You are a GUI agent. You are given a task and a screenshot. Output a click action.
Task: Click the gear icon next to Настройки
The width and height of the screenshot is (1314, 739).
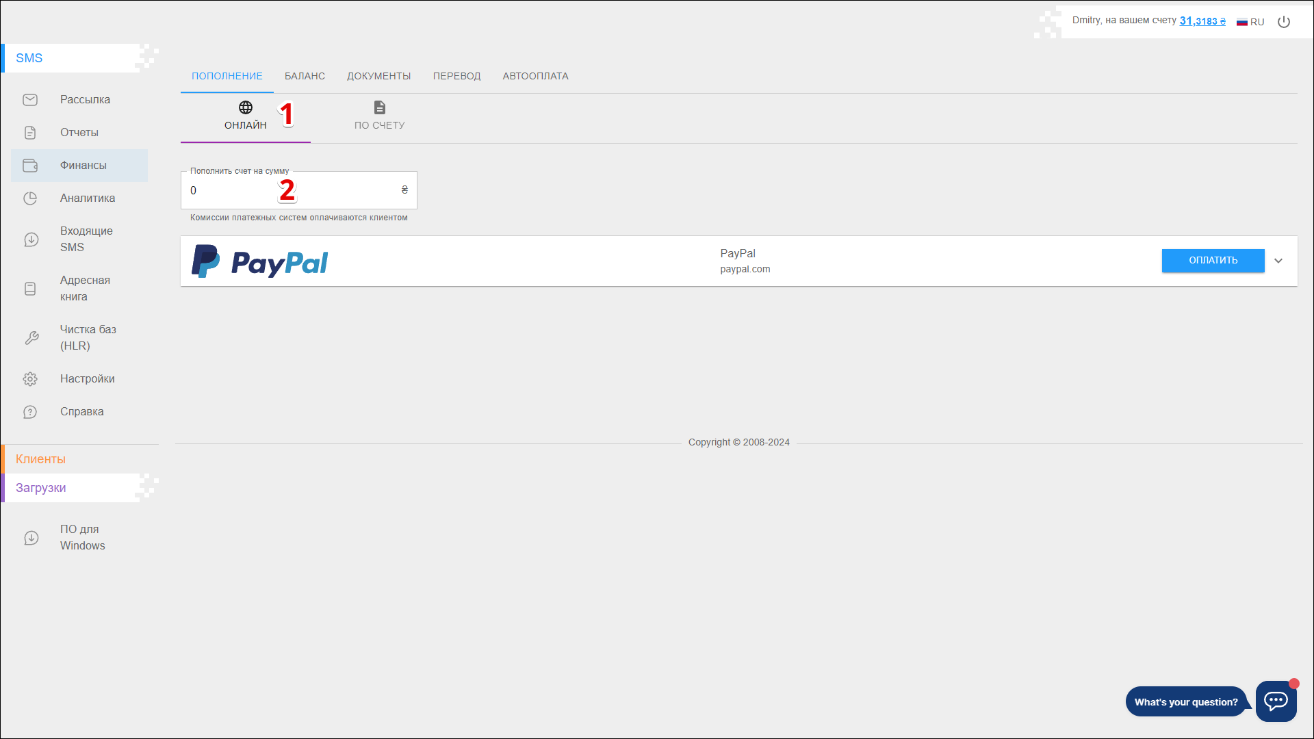click(x=30, y=379)
